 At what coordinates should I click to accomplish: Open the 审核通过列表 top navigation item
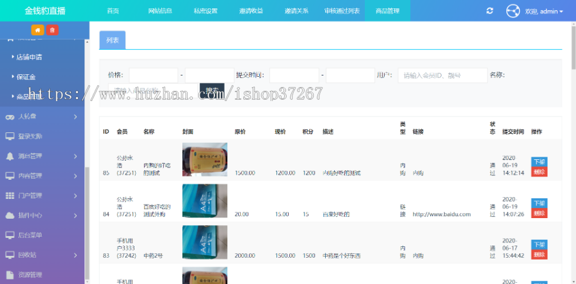tap(342, 11)
